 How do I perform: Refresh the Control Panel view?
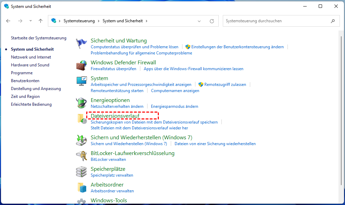coord(212,21)
